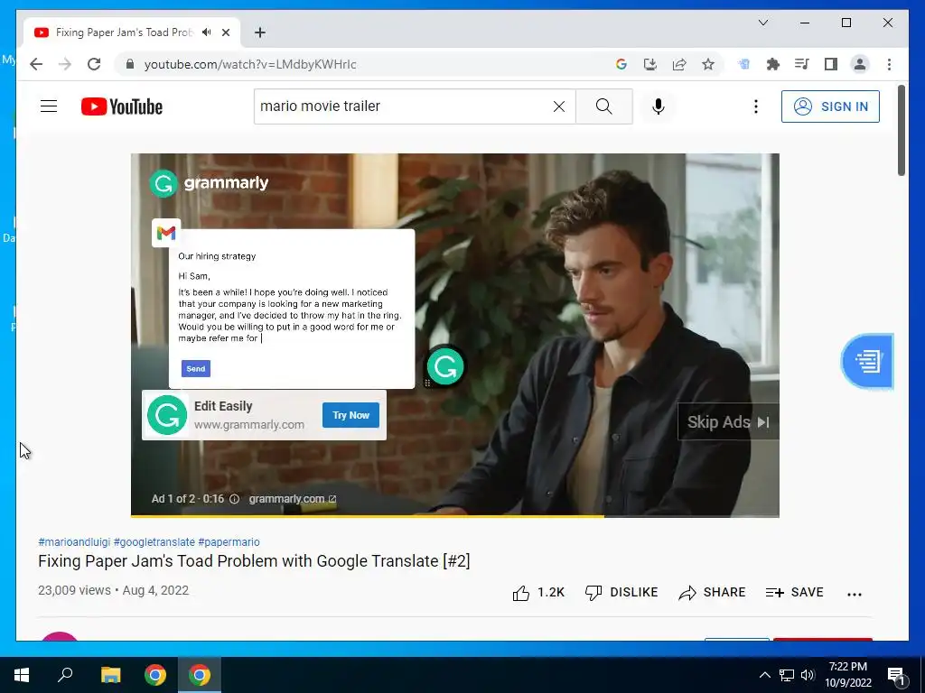Click the video ad progress bar

click(455, 516)
